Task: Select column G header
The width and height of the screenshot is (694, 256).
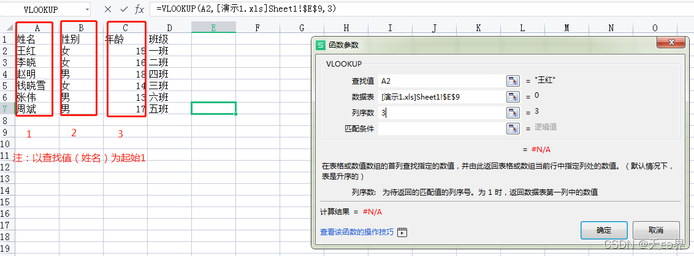Action: 302,28
